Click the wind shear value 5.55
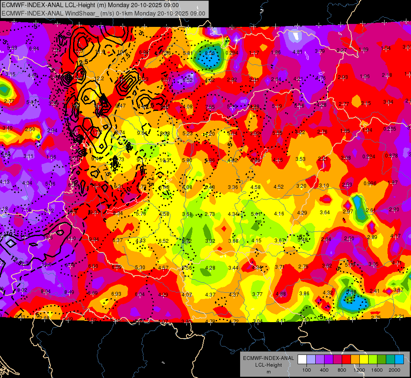The image size is (411, 378). pyautogui.click(x=277, y=133)
